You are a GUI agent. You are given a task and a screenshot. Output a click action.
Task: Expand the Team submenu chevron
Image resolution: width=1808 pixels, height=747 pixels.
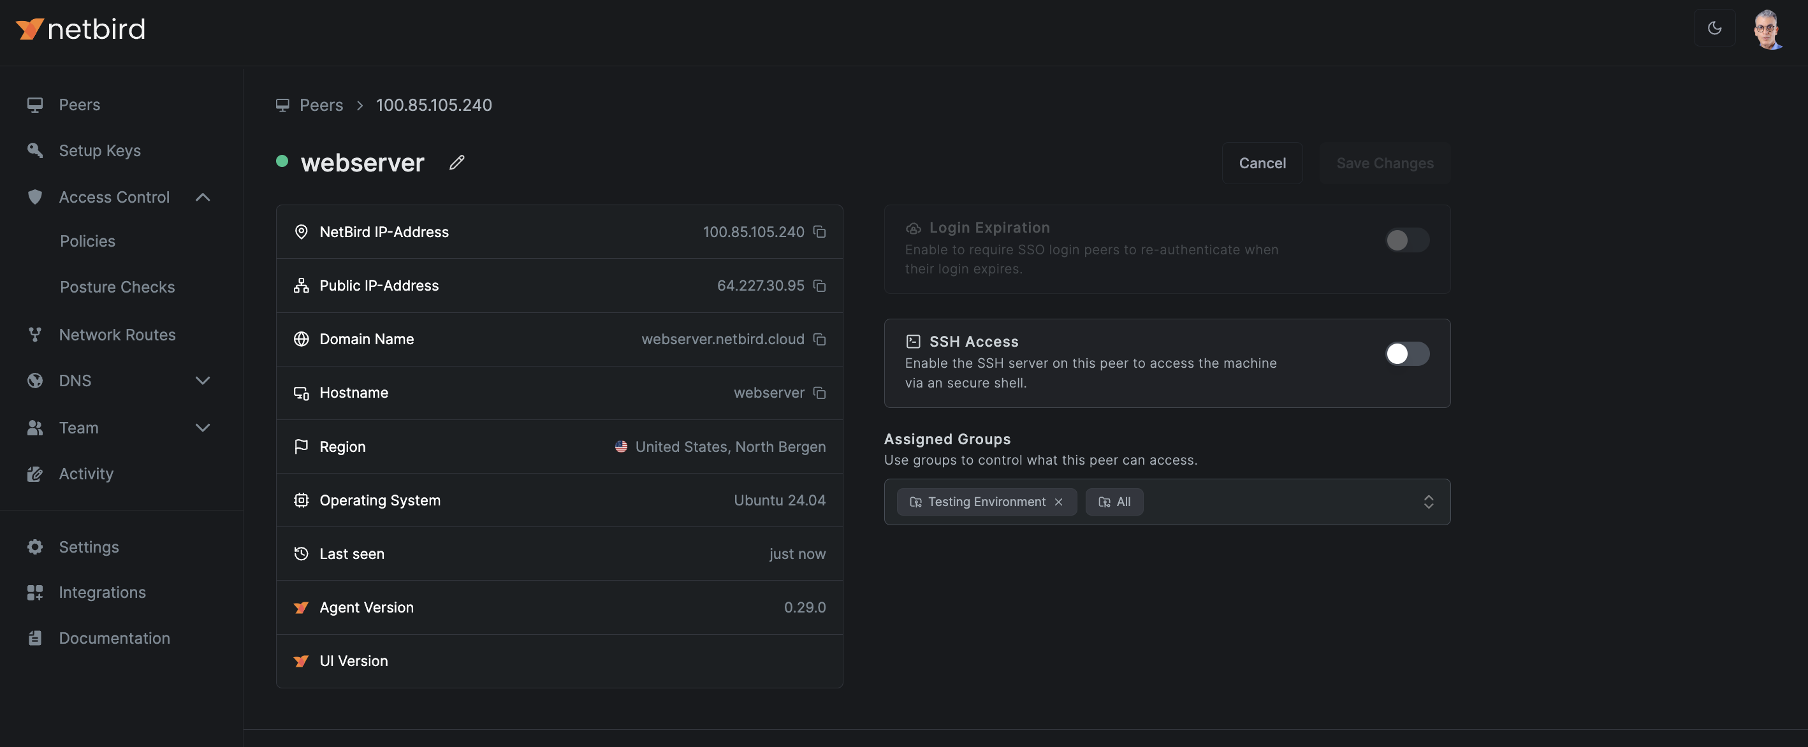203,428
